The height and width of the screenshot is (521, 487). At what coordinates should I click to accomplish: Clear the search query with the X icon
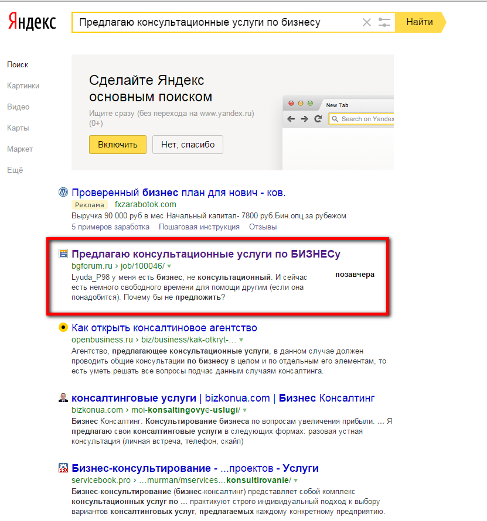(367, 22)
